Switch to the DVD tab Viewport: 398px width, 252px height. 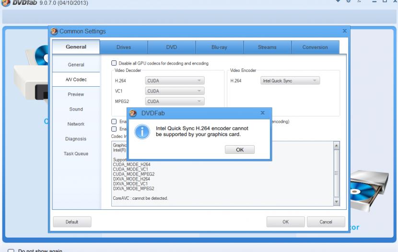point(172,47)
